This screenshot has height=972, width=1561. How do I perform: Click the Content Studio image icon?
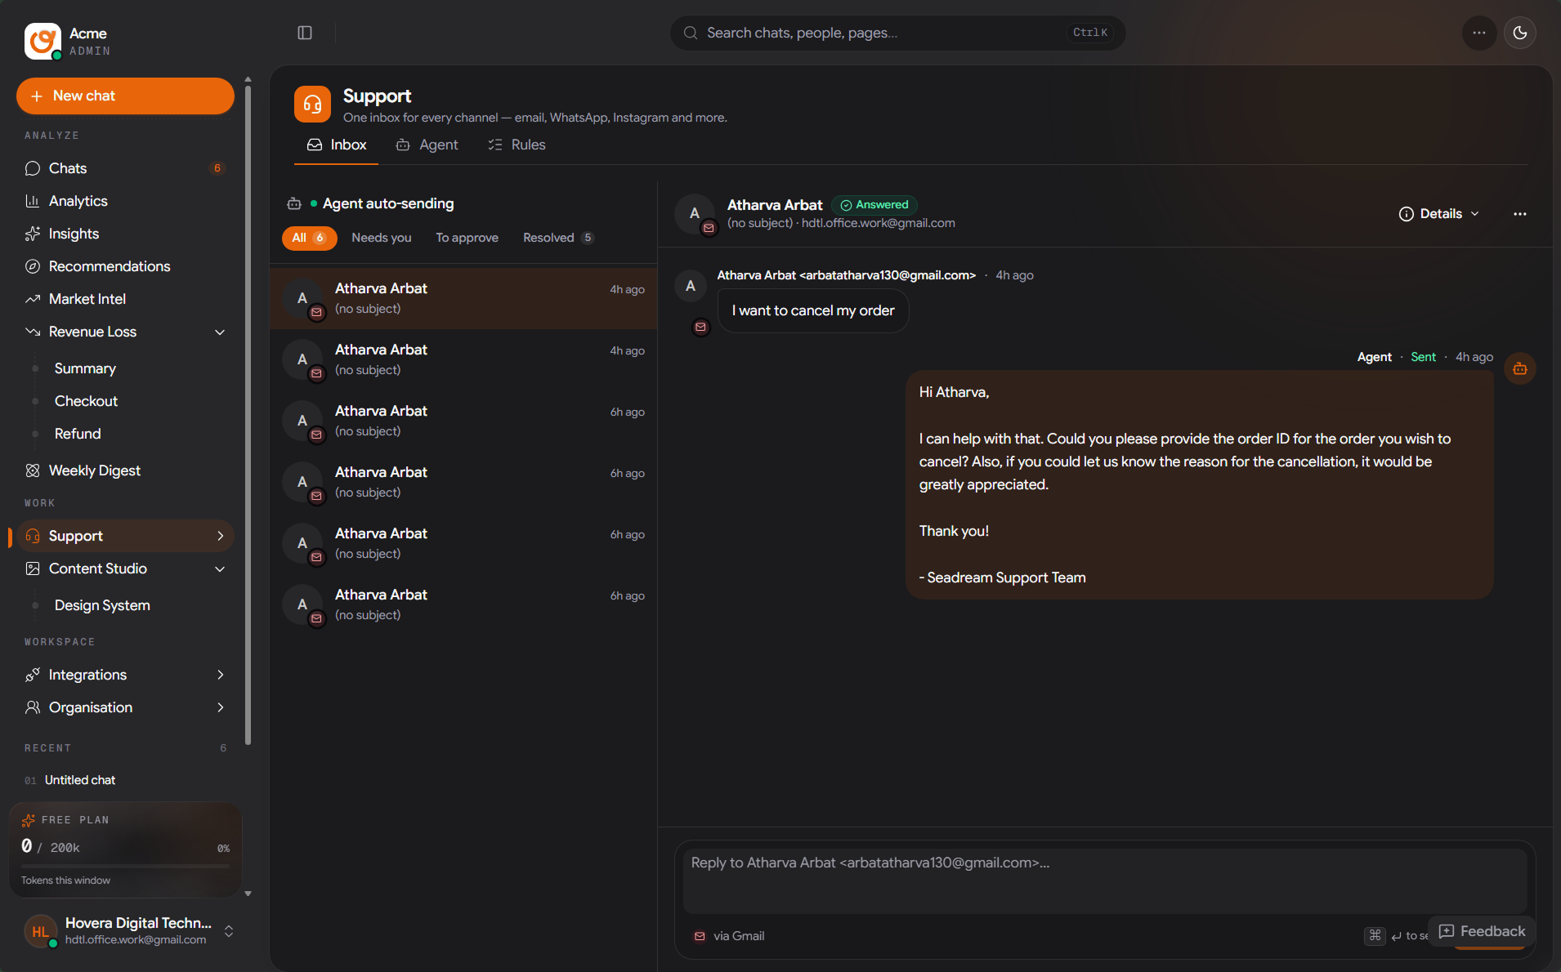pyautogui.click(x=33, y=568)
